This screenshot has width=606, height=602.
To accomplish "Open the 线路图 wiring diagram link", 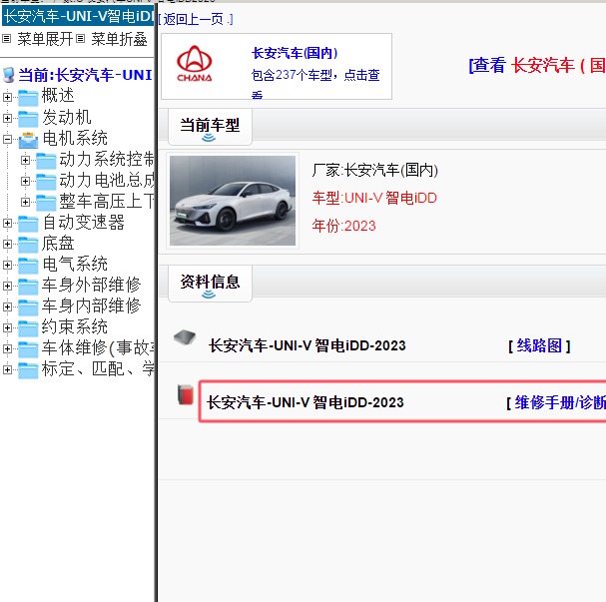I will pyautogui.click(x=539, y=345).
